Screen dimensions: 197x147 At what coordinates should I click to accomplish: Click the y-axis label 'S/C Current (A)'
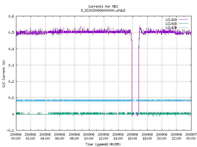(4, 74)
